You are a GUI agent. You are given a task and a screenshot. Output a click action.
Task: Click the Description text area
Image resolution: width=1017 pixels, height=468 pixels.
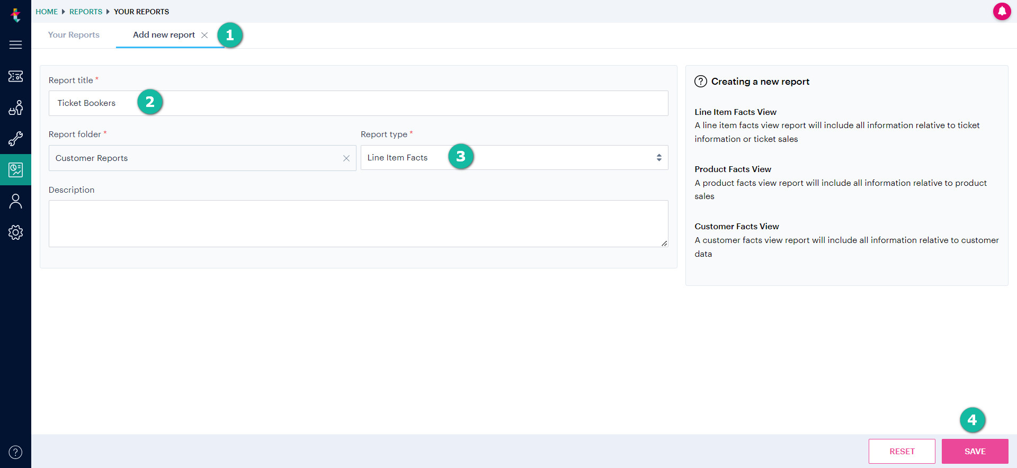(x=359, y=223)
